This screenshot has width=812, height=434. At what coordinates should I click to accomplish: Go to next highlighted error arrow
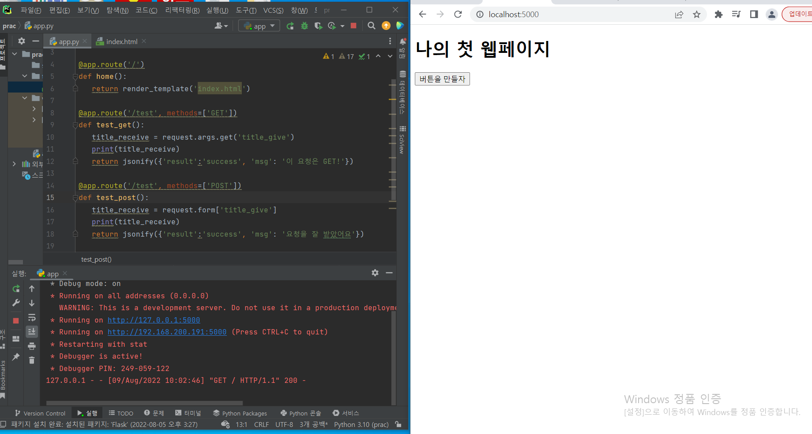[390, 56]
